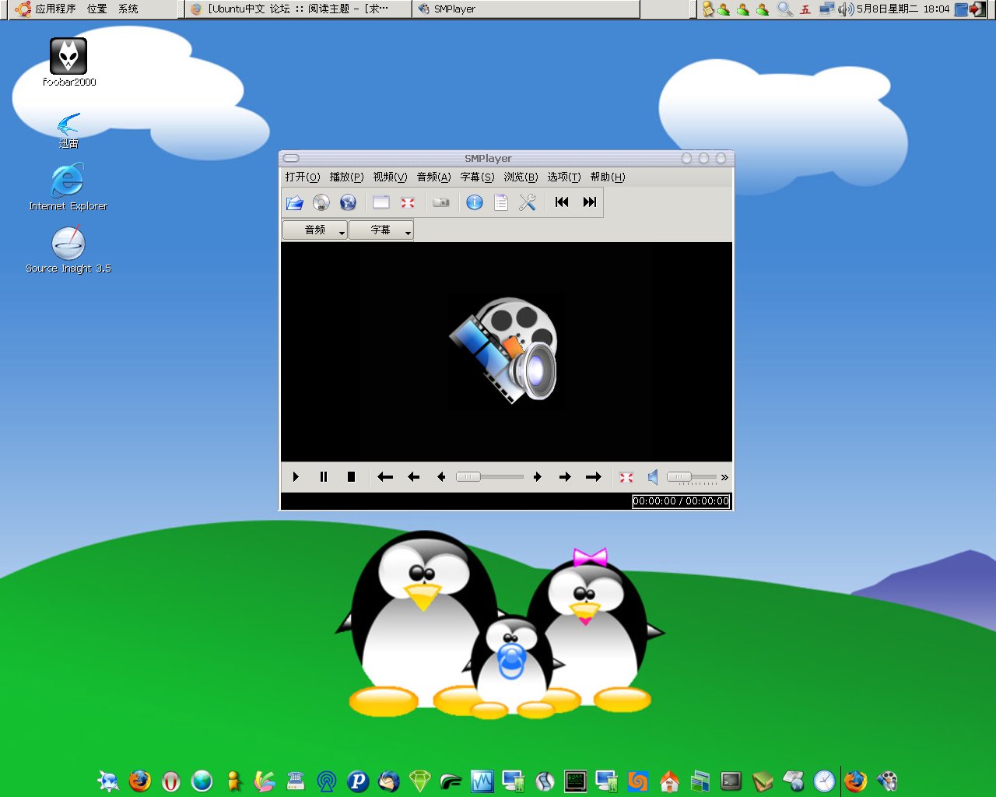Select the foobar2000 desktop icon
The width and height of the screenshot is (996, 797).
(68, 62)
